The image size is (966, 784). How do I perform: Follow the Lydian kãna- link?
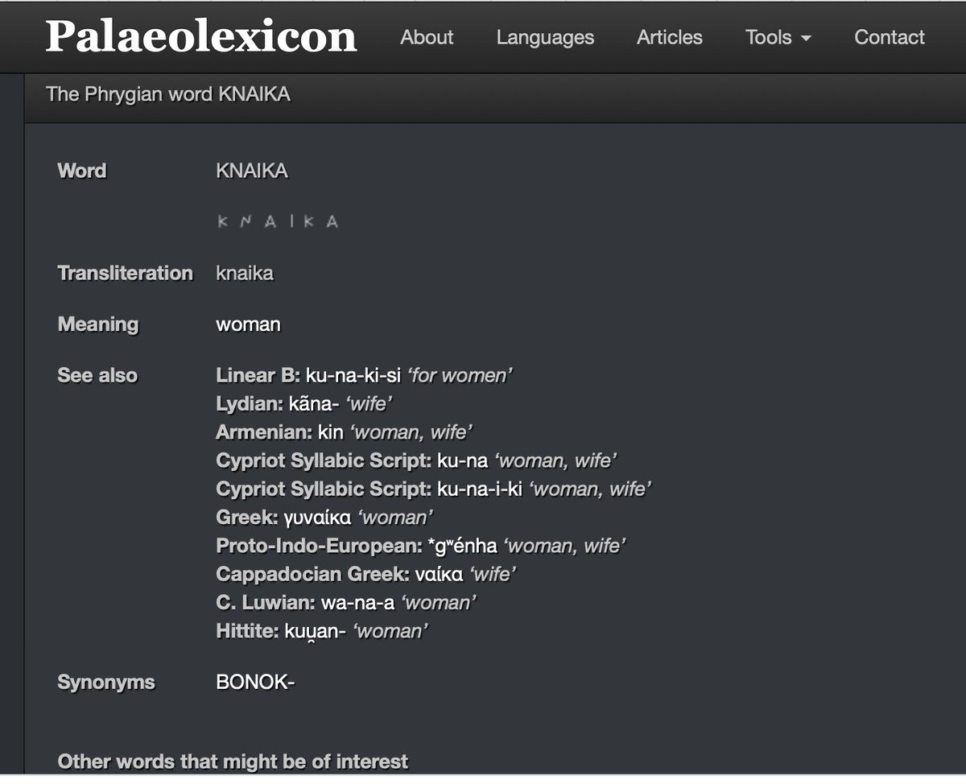tap(306, 403)
